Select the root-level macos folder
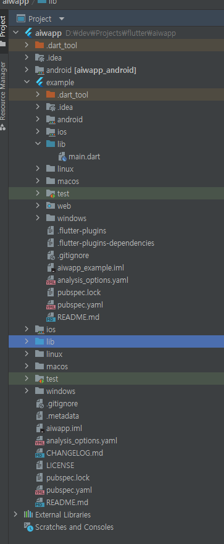 (57, 366)
